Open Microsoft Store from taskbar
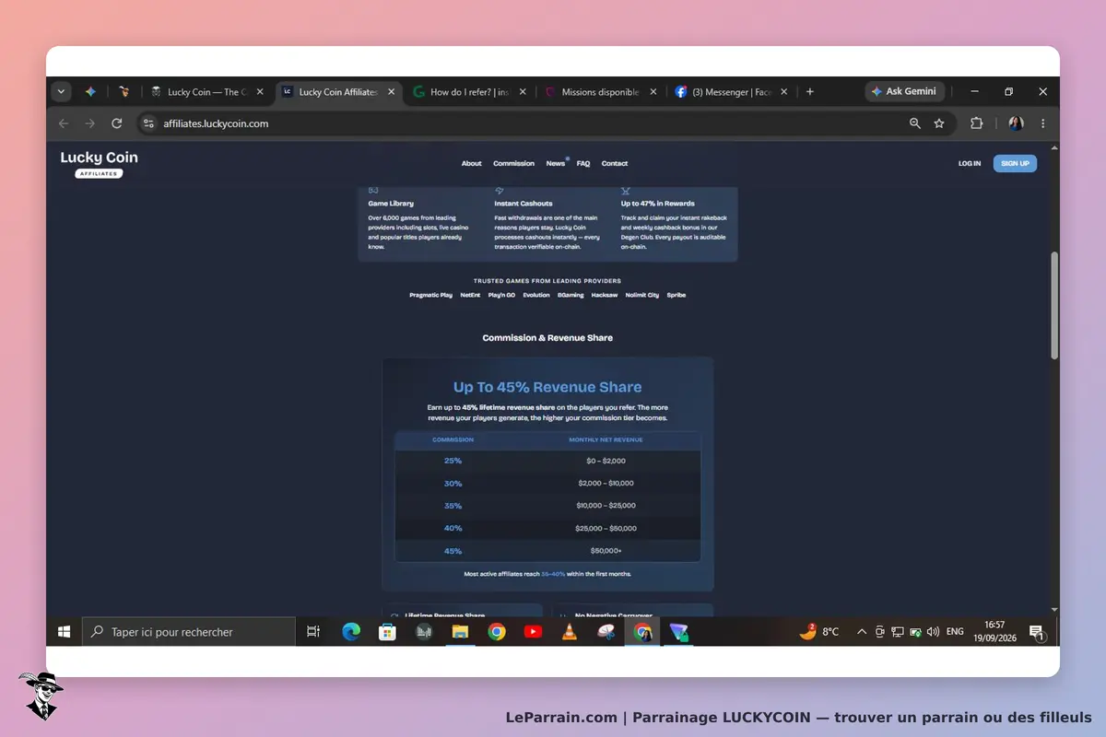This screenshot has height=737, width=1106. coord(387,632)
